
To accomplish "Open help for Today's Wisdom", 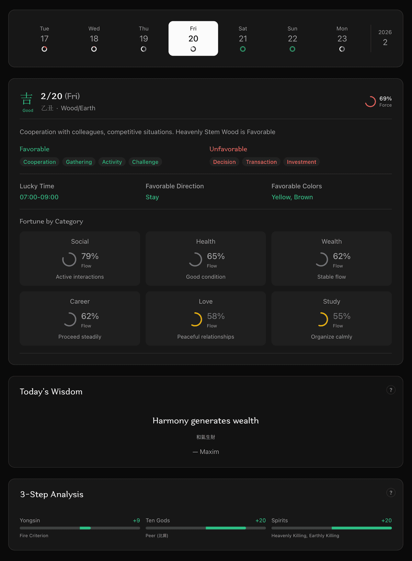I will 391,390.
